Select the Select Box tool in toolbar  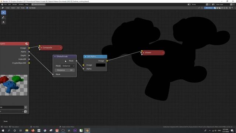point(3,13)
